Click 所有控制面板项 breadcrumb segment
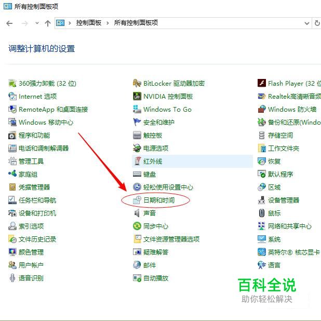 pyautogui.click(x=136, y=23)
